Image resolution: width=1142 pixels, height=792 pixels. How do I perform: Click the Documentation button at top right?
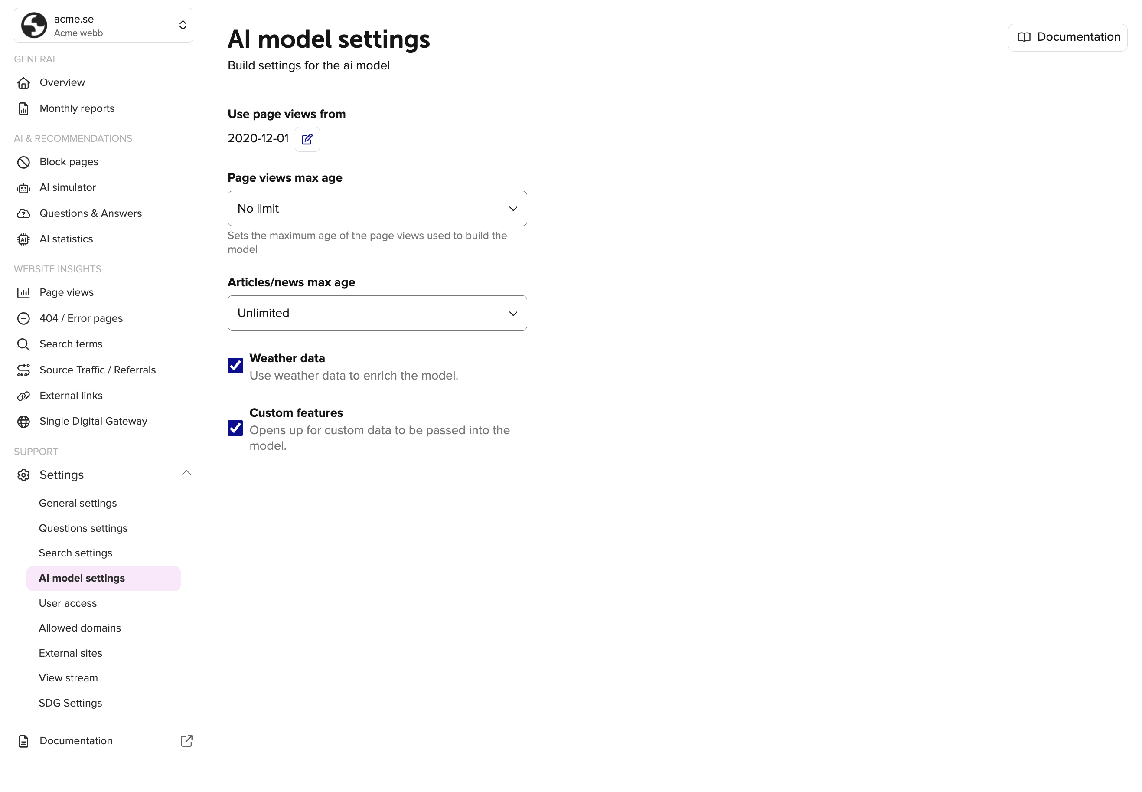coord(1067,37)
